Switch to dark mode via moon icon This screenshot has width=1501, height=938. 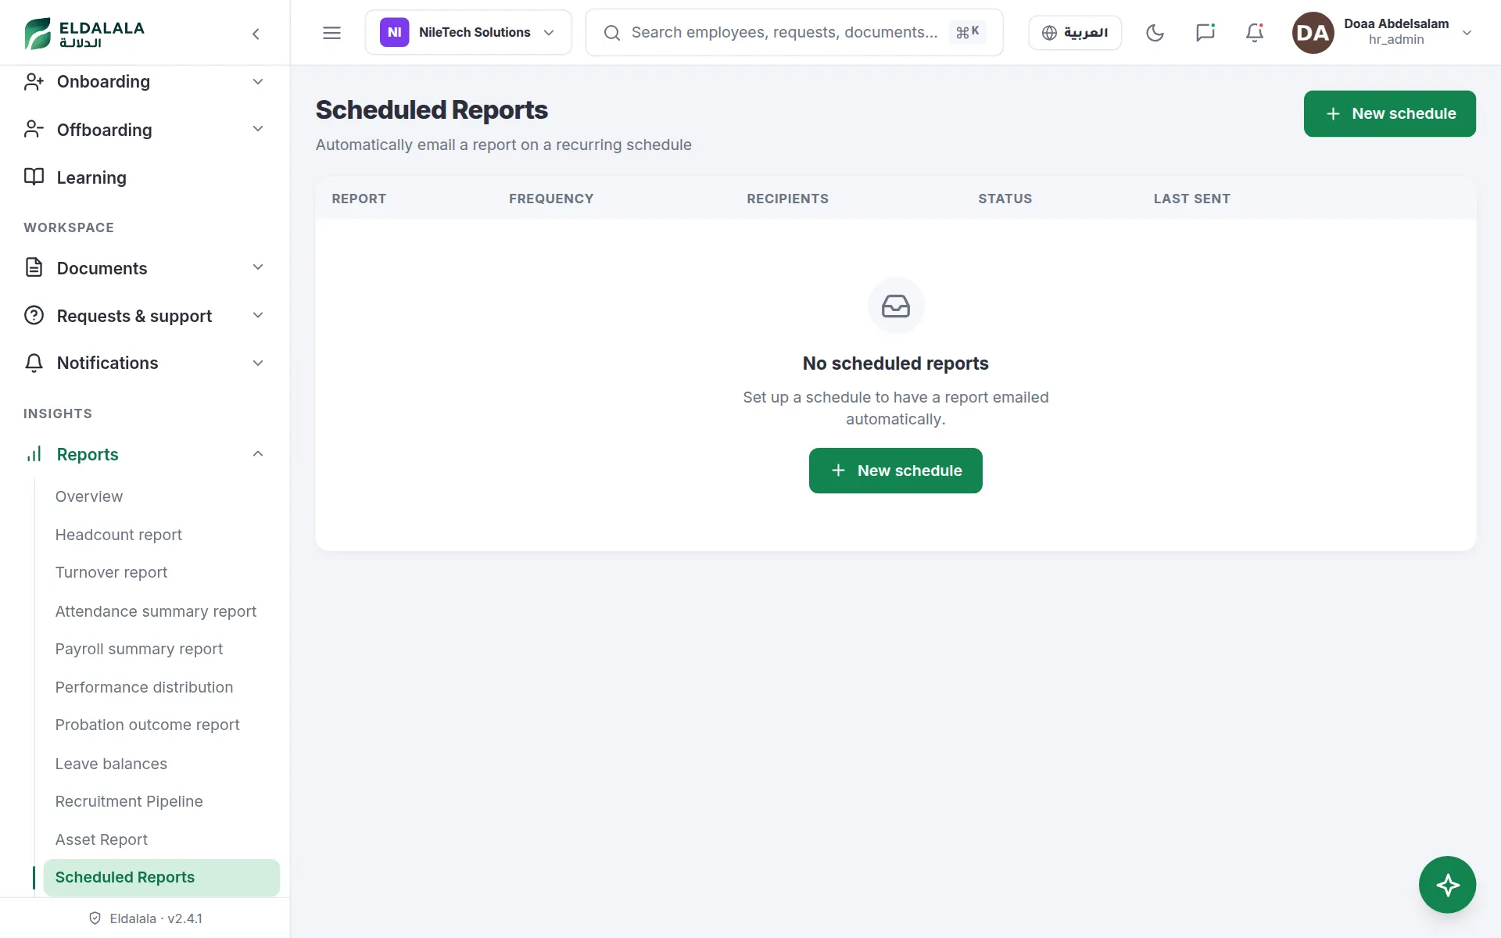click(1155, 33)
